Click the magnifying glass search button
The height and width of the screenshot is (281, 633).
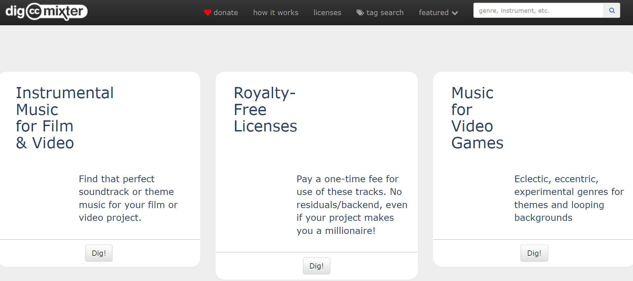coord(612,10)
